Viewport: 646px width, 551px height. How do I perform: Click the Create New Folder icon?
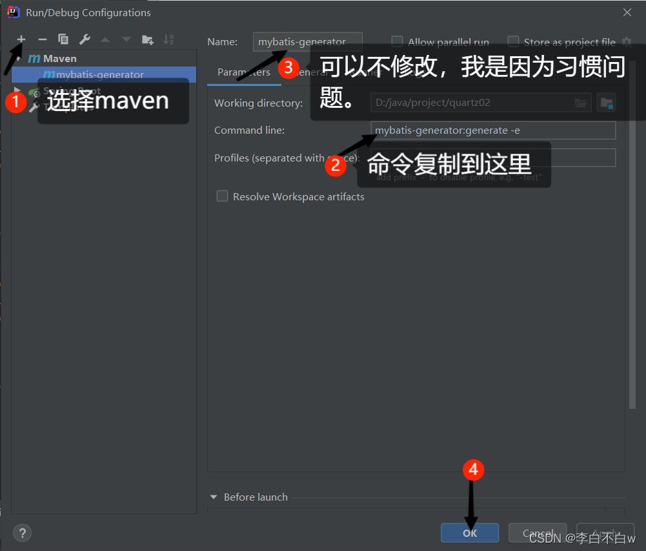point(148,39)
